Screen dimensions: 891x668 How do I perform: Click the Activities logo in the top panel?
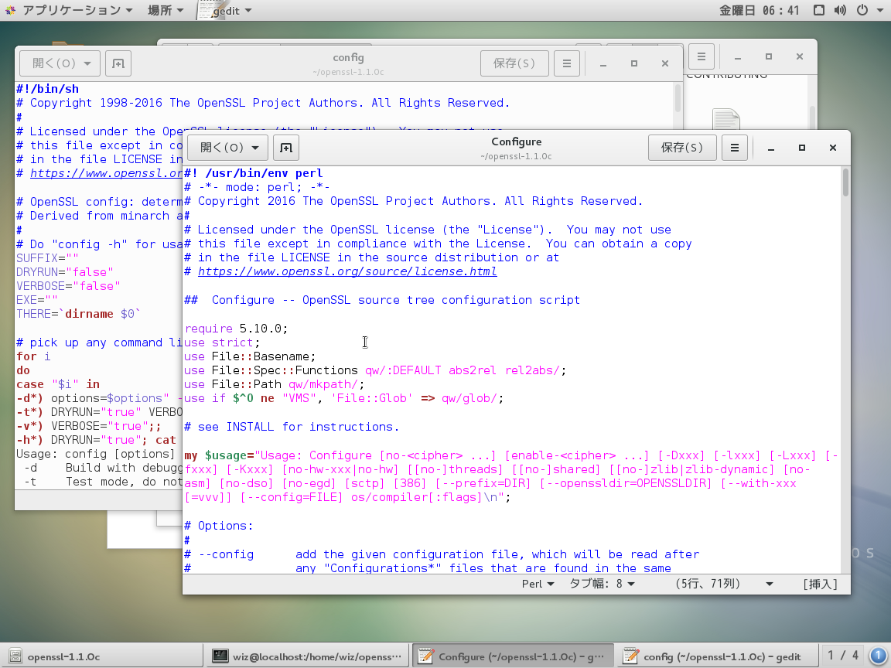click(9, 10)
